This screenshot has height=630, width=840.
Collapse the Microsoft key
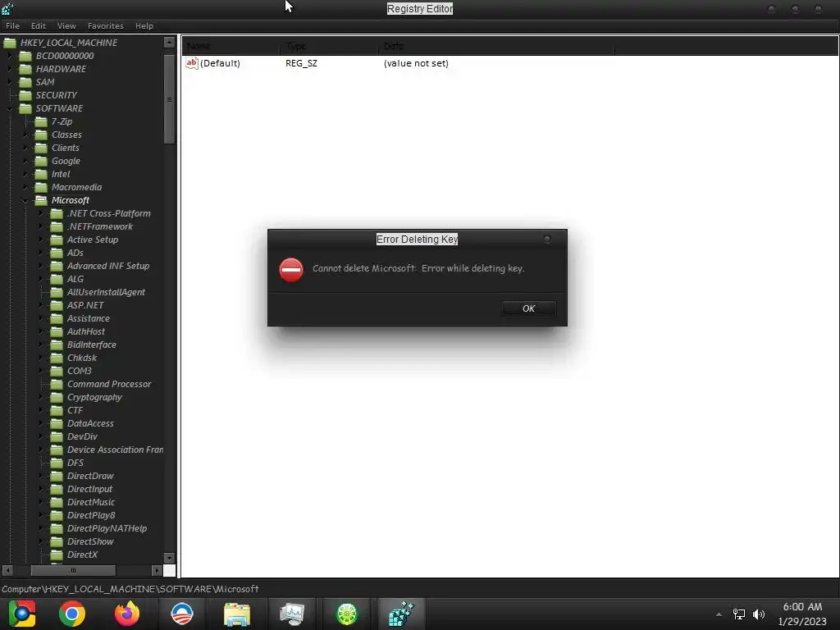(x=25, y=200)
